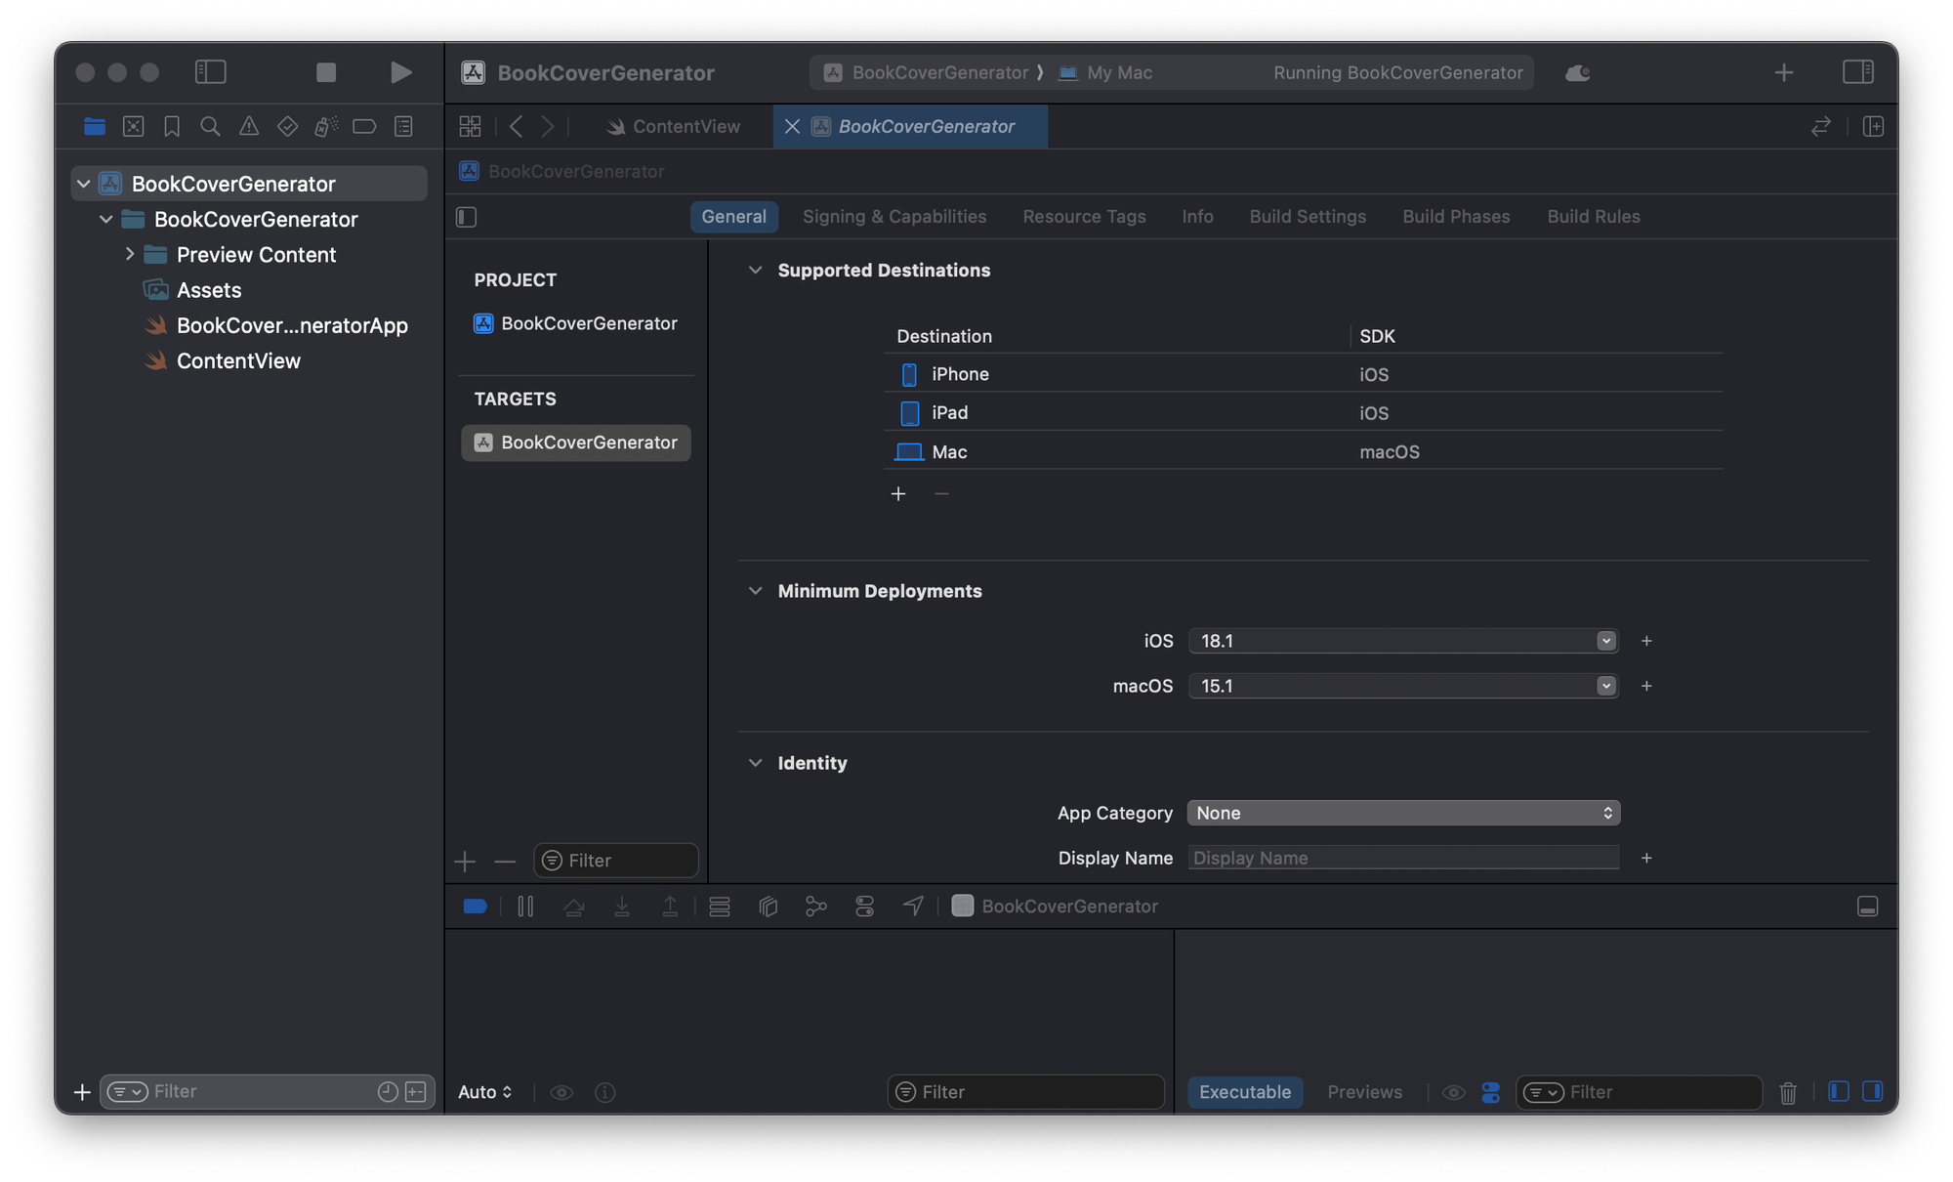Pause program execution in debug bar
The width and height of the screenshot is (1953, 1182).
[525, 907]
